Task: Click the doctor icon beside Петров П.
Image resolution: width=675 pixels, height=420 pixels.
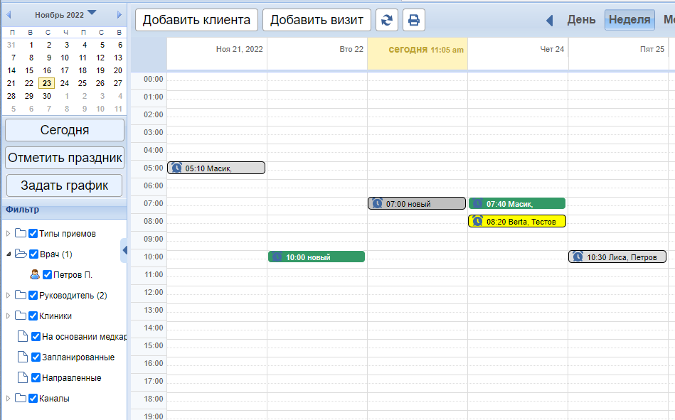Action: pos(34,274)
